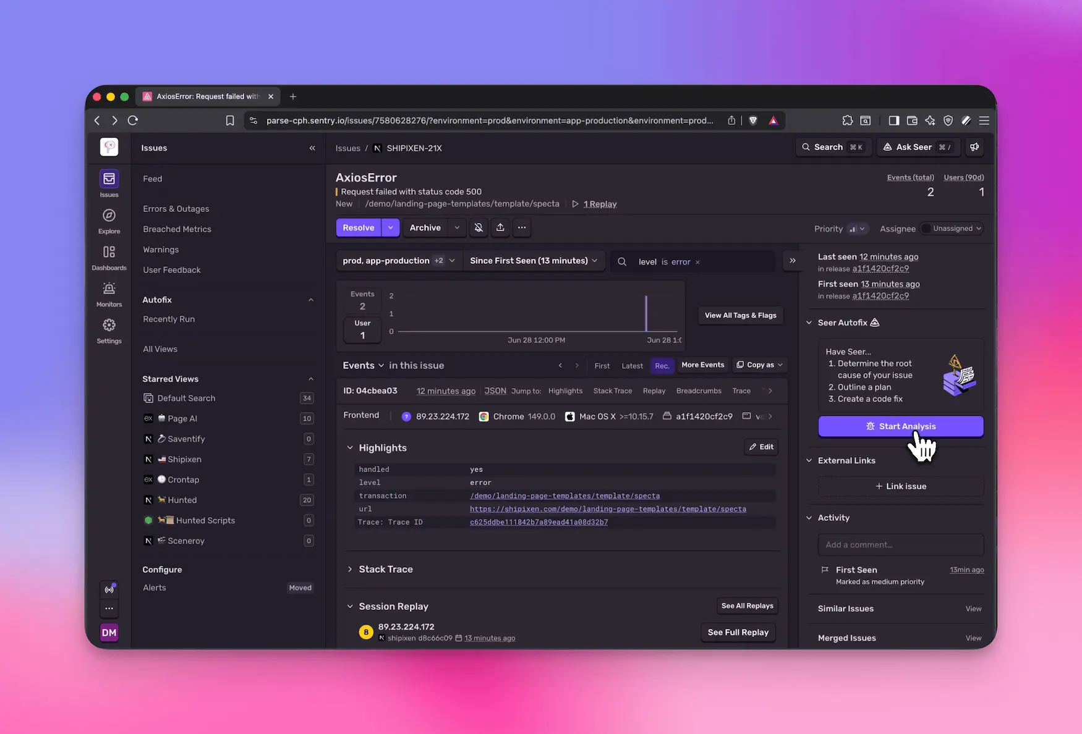Viewport: 1082px width, 734px height.
Task: Click the See Full Replay button
Action: pyautogui.click(x=738, y=633)
